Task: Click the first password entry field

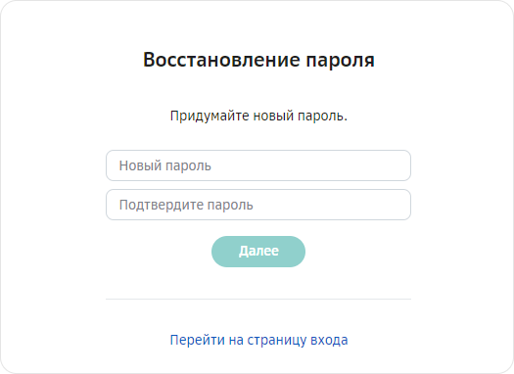Action: tap(258, 165)
